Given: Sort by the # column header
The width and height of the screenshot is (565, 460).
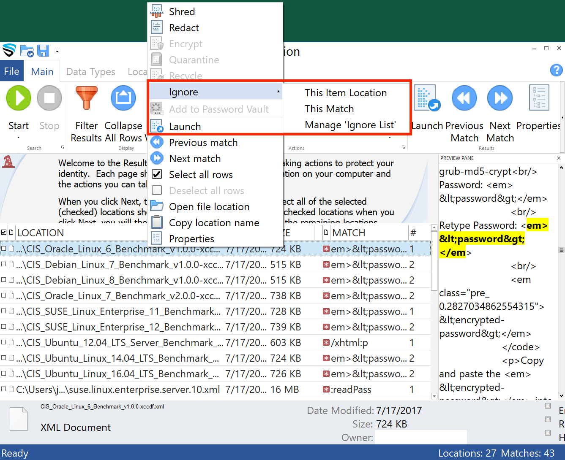Looking at the screenshot, I should [x=413, y=233].
